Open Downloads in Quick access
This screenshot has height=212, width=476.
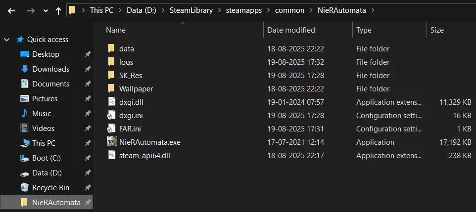[50, 69]
